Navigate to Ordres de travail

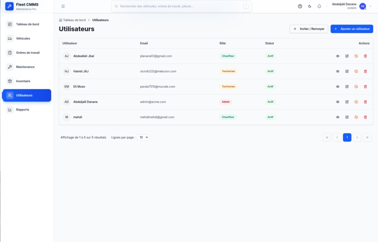coord(27,53)
